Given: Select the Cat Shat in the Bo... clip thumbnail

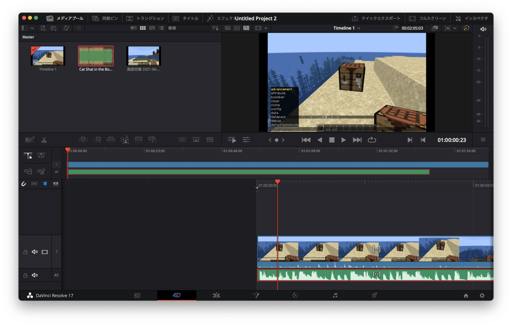Looking at the screenshot, I should pyautogui.click(x=96, y=56).
